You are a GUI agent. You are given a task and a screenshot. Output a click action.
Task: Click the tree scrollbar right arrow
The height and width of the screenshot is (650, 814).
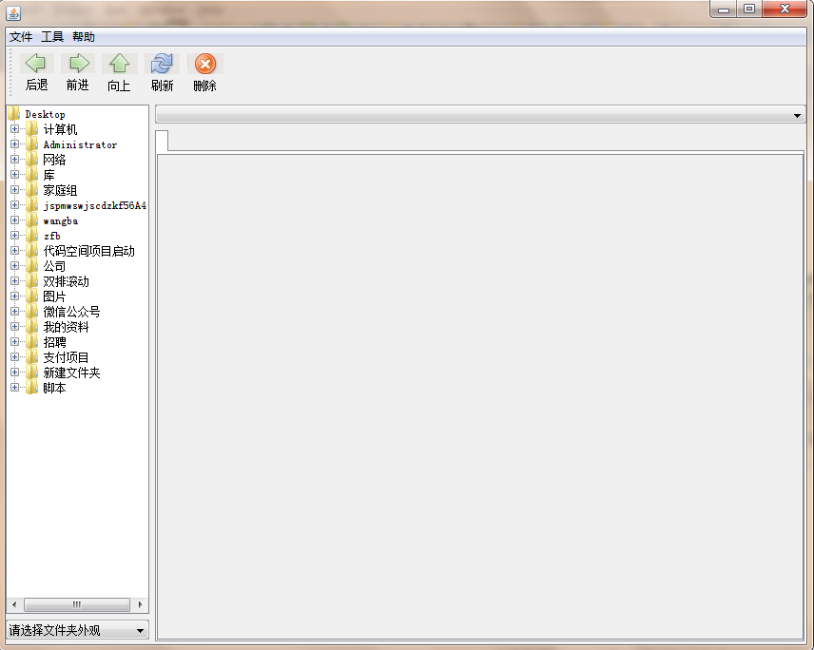140,605
